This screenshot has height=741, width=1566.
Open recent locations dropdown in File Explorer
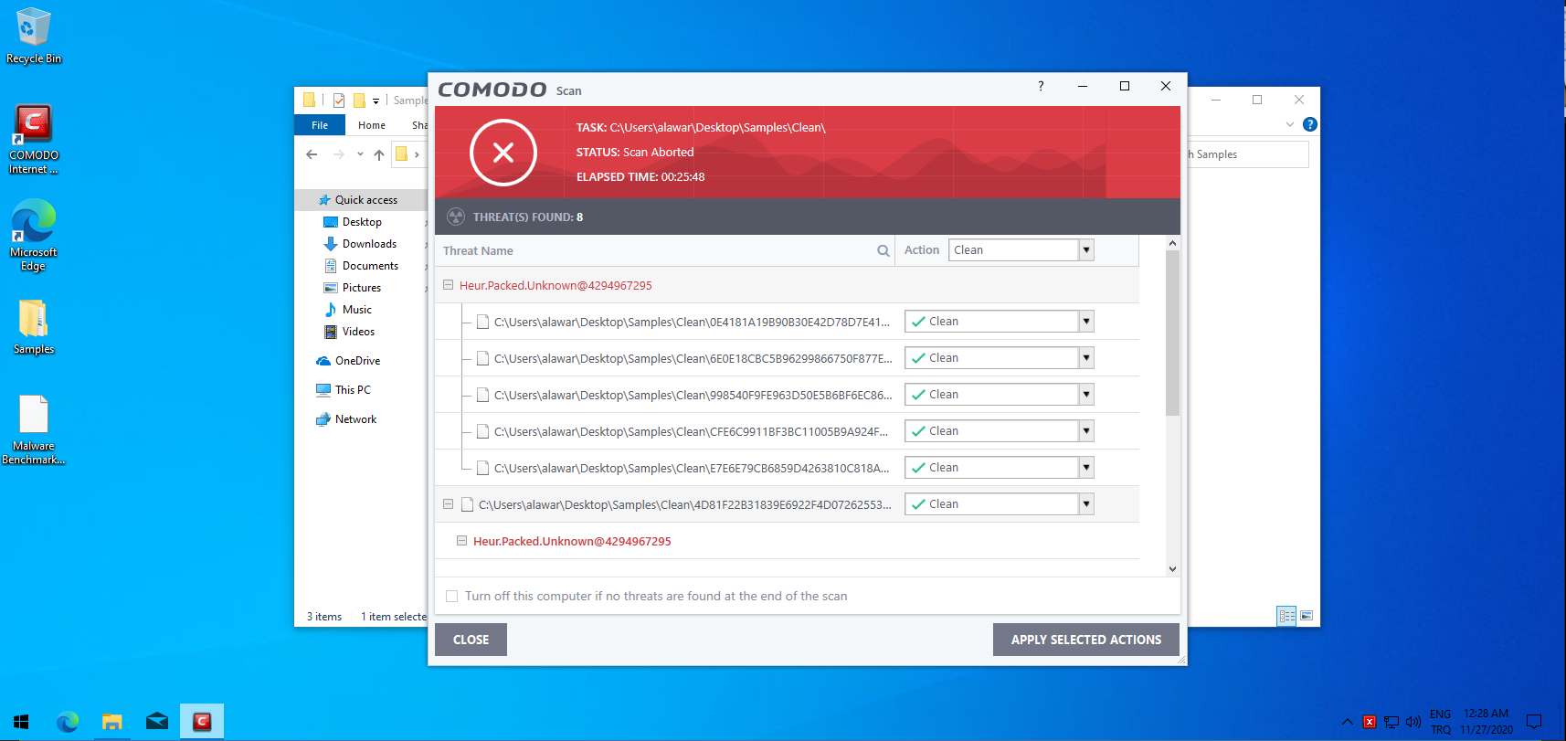(360, 154)
